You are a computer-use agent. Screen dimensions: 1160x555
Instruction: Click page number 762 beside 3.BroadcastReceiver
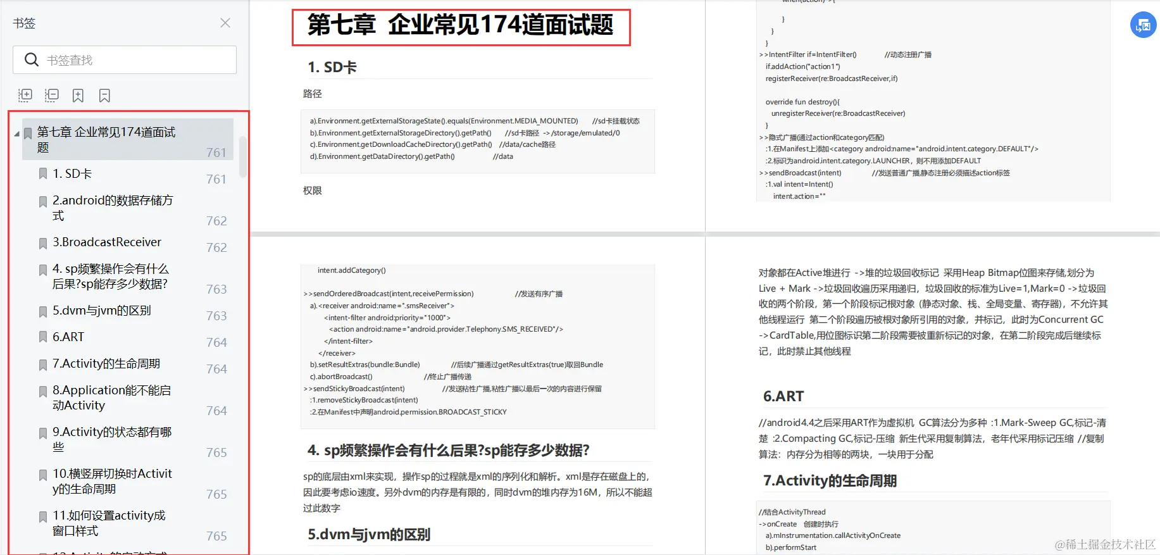tap(216, 247)
